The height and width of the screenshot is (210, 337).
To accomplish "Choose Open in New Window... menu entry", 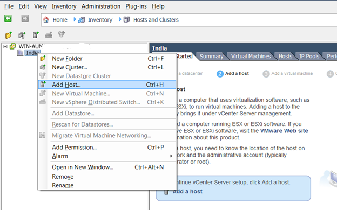I will point(107,167).
